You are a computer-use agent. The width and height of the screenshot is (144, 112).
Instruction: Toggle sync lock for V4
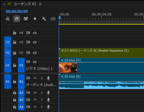(x=28, y=33)
